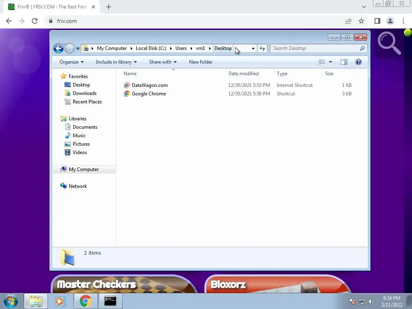The image size is (412, 309).
Task: Refresh the Explorer folder view
Action: coord(262,48)
